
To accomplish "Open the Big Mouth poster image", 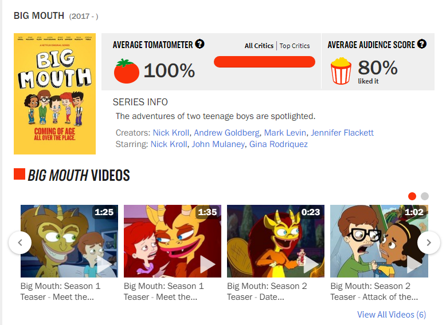I will [x=54, y=94].
